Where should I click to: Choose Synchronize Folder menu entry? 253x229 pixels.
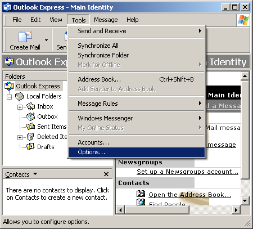coord(137,55)
